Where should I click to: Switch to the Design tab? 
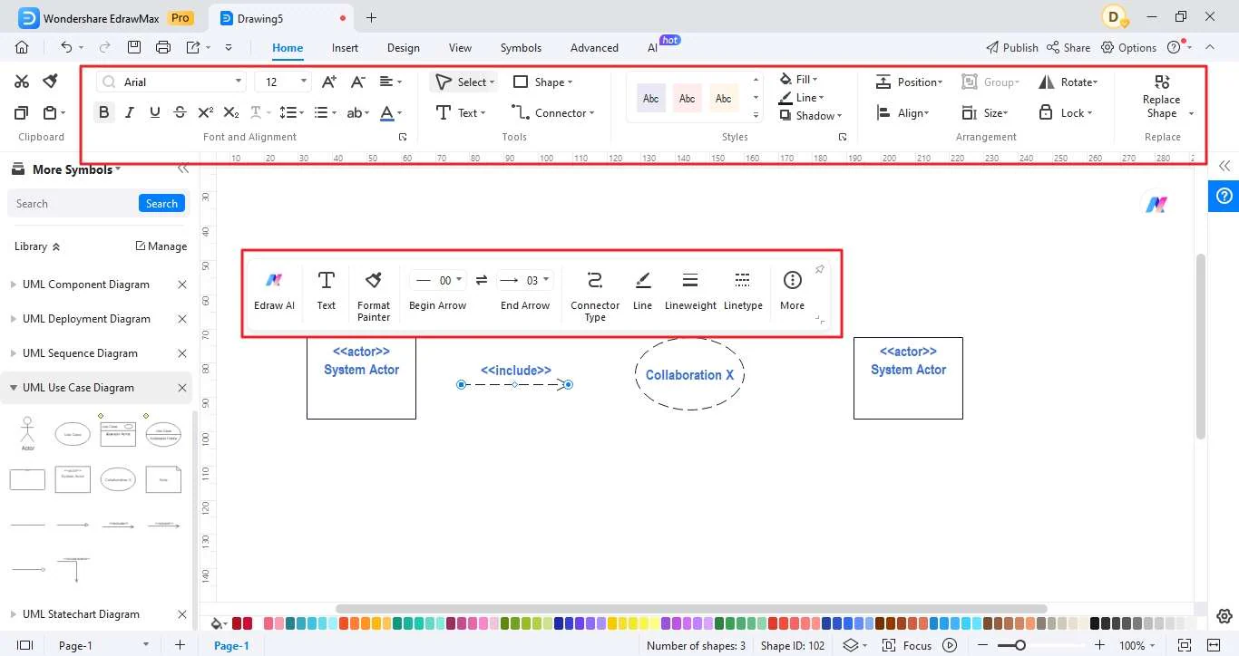coord(403,48)
